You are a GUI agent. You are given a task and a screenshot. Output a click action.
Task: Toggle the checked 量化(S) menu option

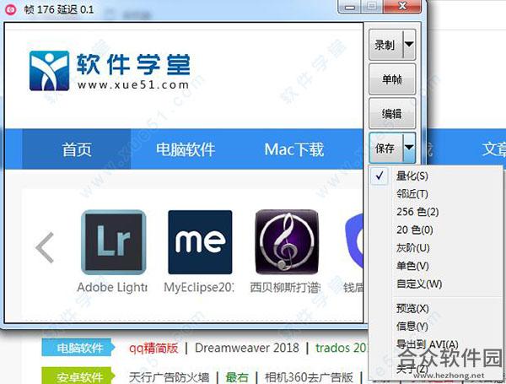(x=436, y=176)
